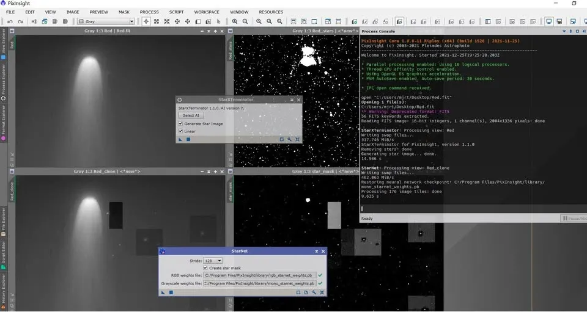
Task: Click the Select AI button
Action: [x=191, y=115]
